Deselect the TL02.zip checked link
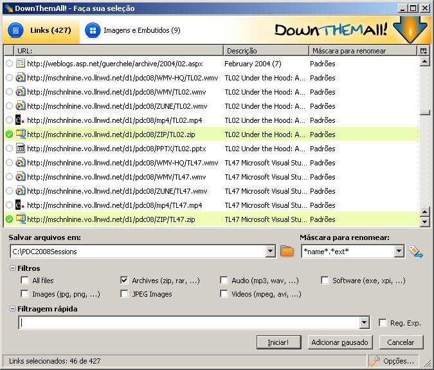The height and width of the screenshot is (370, 434). tap(9, 134)
